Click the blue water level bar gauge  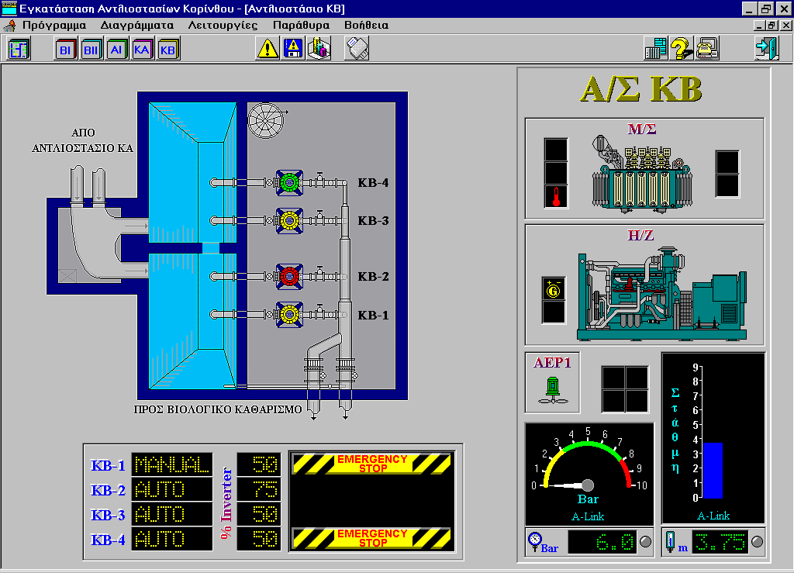pos(713,471)
